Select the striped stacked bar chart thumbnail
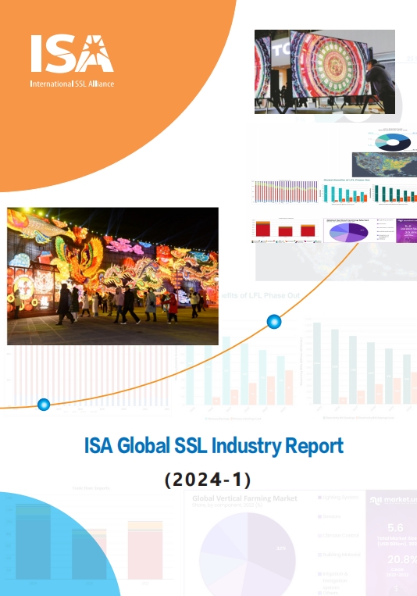Screen dimensions: 417x596 click(x=285, y=191)
